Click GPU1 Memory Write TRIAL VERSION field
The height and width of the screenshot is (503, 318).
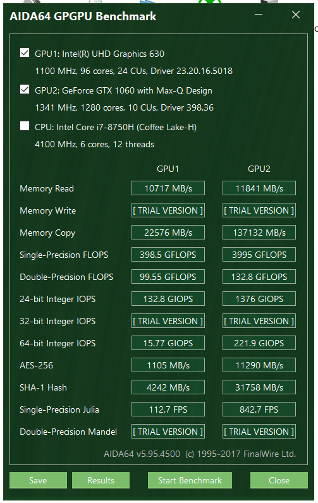pos(168,210)
